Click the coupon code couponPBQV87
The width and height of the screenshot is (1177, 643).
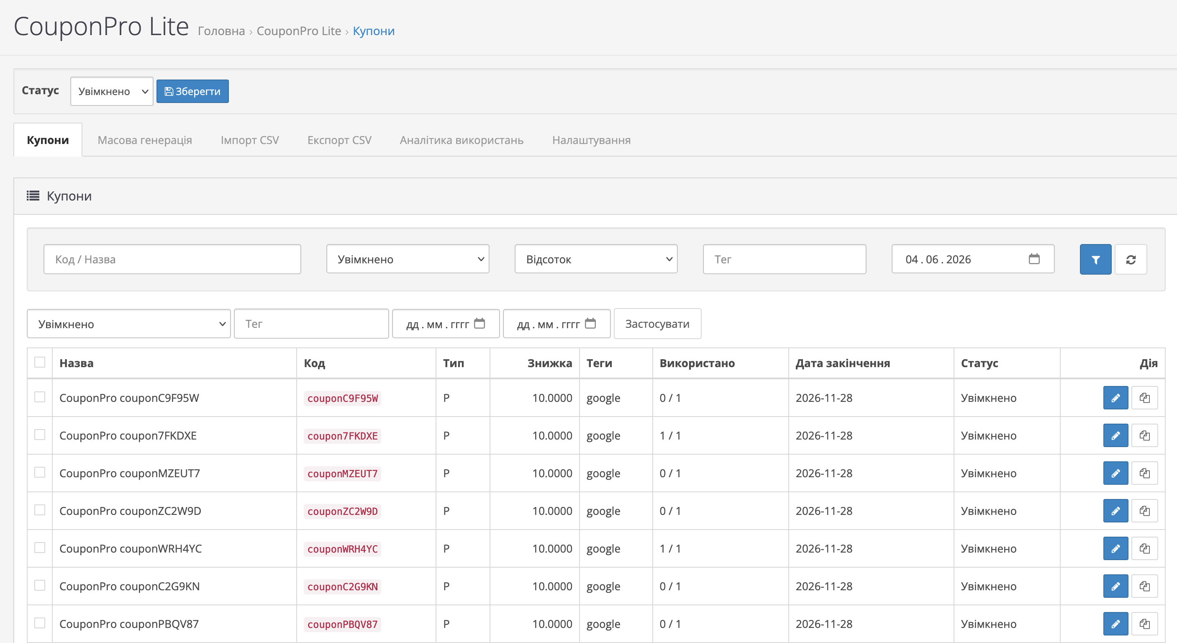tap(343, 624)
